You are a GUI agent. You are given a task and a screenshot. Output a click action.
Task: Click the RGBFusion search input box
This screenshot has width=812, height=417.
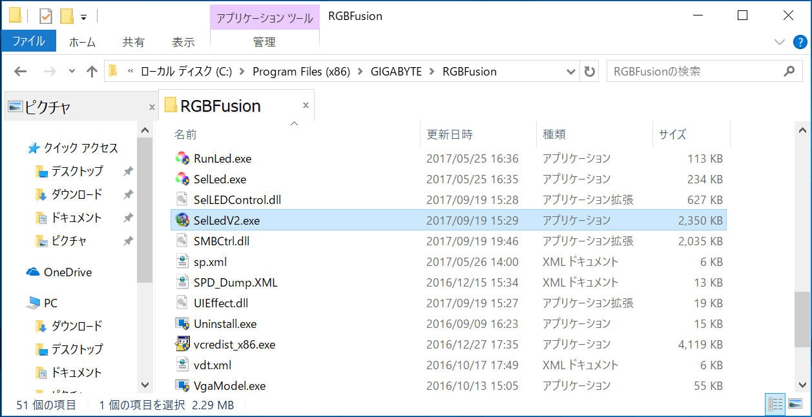pos(694,72)
